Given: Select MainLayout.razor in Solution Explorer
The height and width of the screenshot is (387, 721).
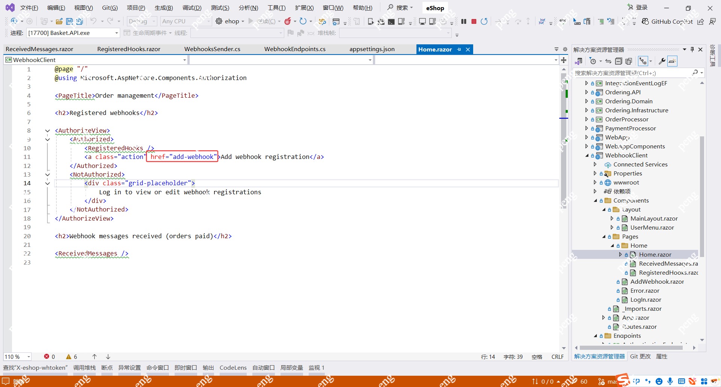Looking at the screenshot, I should [654, 219].
